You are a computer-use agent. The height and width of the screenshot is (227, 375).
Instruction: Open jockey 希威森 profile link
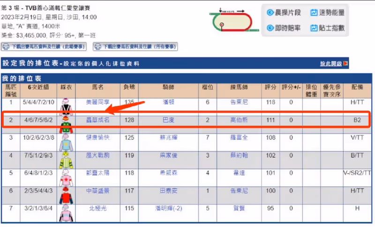coord(168,173)
